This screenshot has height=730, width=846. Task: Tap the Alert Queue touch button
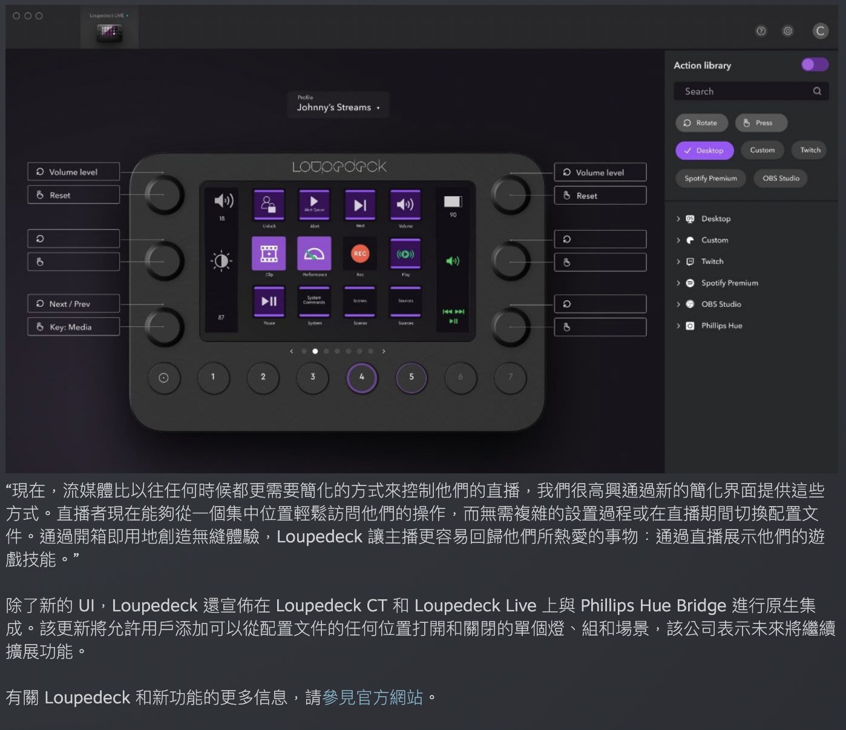point(314,205)
